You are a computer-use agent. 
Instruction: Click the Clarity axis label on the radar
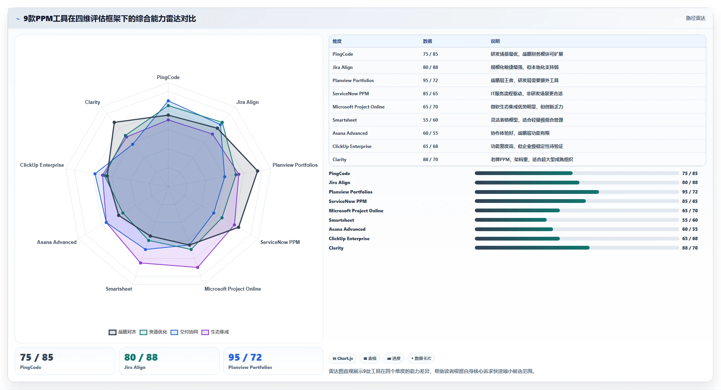click(93, 102)
